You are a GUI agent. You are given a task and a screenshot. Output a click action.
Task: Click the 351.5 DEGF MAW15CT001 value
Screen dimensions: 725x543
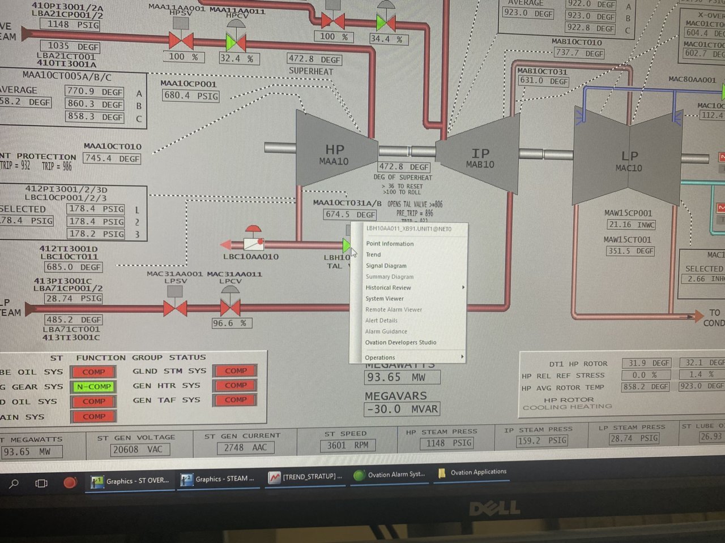630,251
